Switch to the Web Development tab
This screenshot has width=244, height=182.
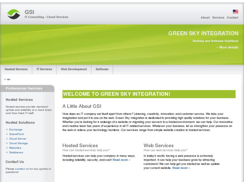74,69
